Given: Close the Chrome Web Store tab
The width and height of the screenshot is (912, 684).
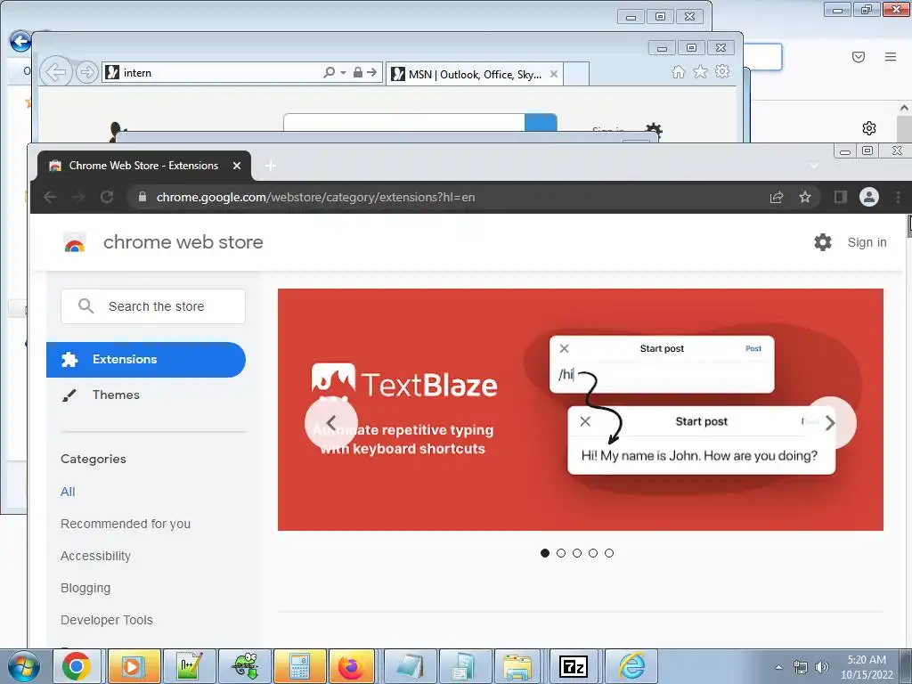Looking at the screenshot, I should (237, 166).
